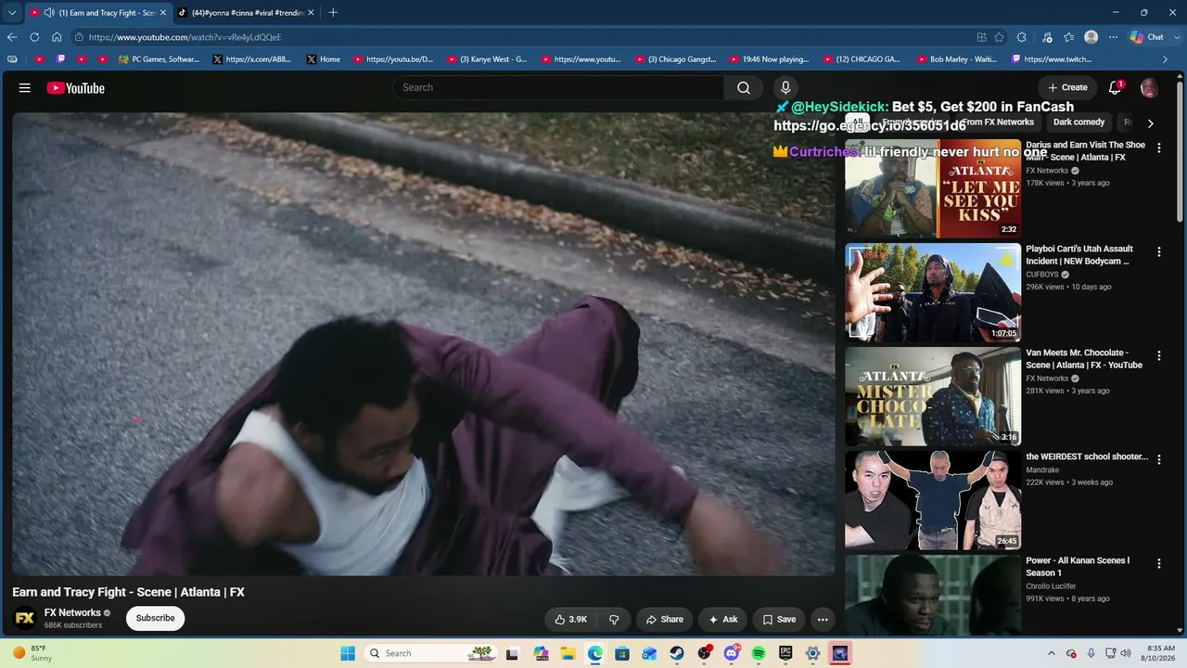This screenshot has width=1187, height=668.
Task: Save the video to a playlist
Action: pyautogui.click(x=779, y=619)
